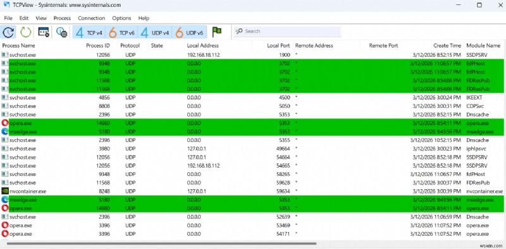Sort by Process Name column header
506x249 pixels.
point(19,45)
